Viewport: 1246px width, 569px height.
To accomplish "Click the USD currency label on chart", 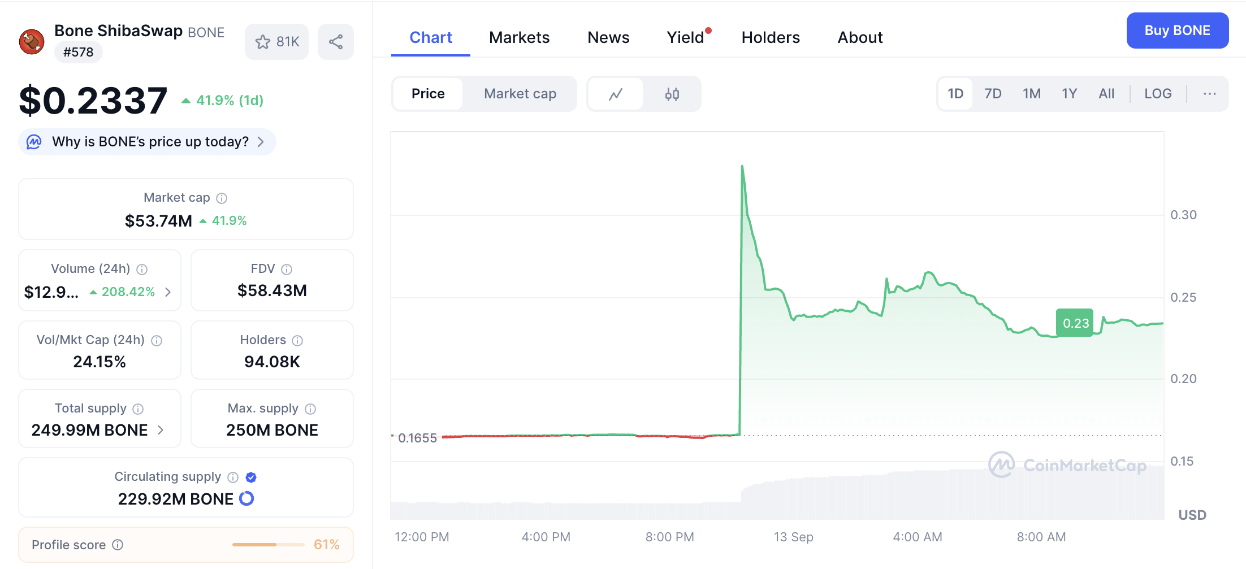I will tap(1192, 515).
